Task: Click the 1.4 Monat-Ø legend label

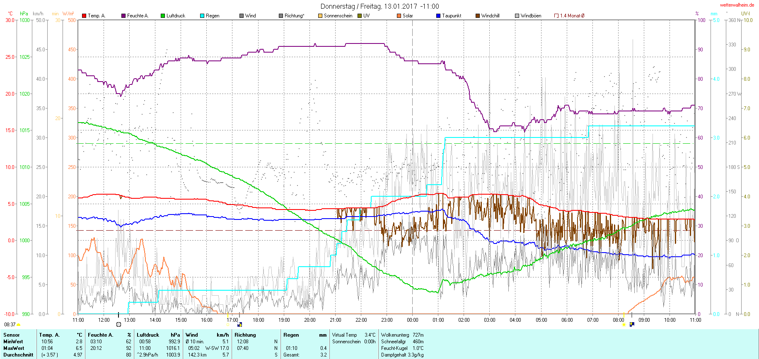Action: point(572,16)
